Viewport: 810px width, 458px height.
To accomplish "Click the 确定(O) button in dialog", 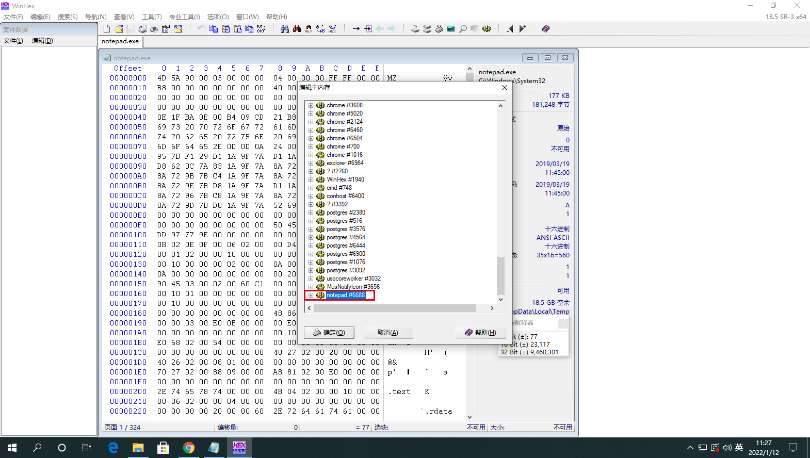I will pos(329,333).
